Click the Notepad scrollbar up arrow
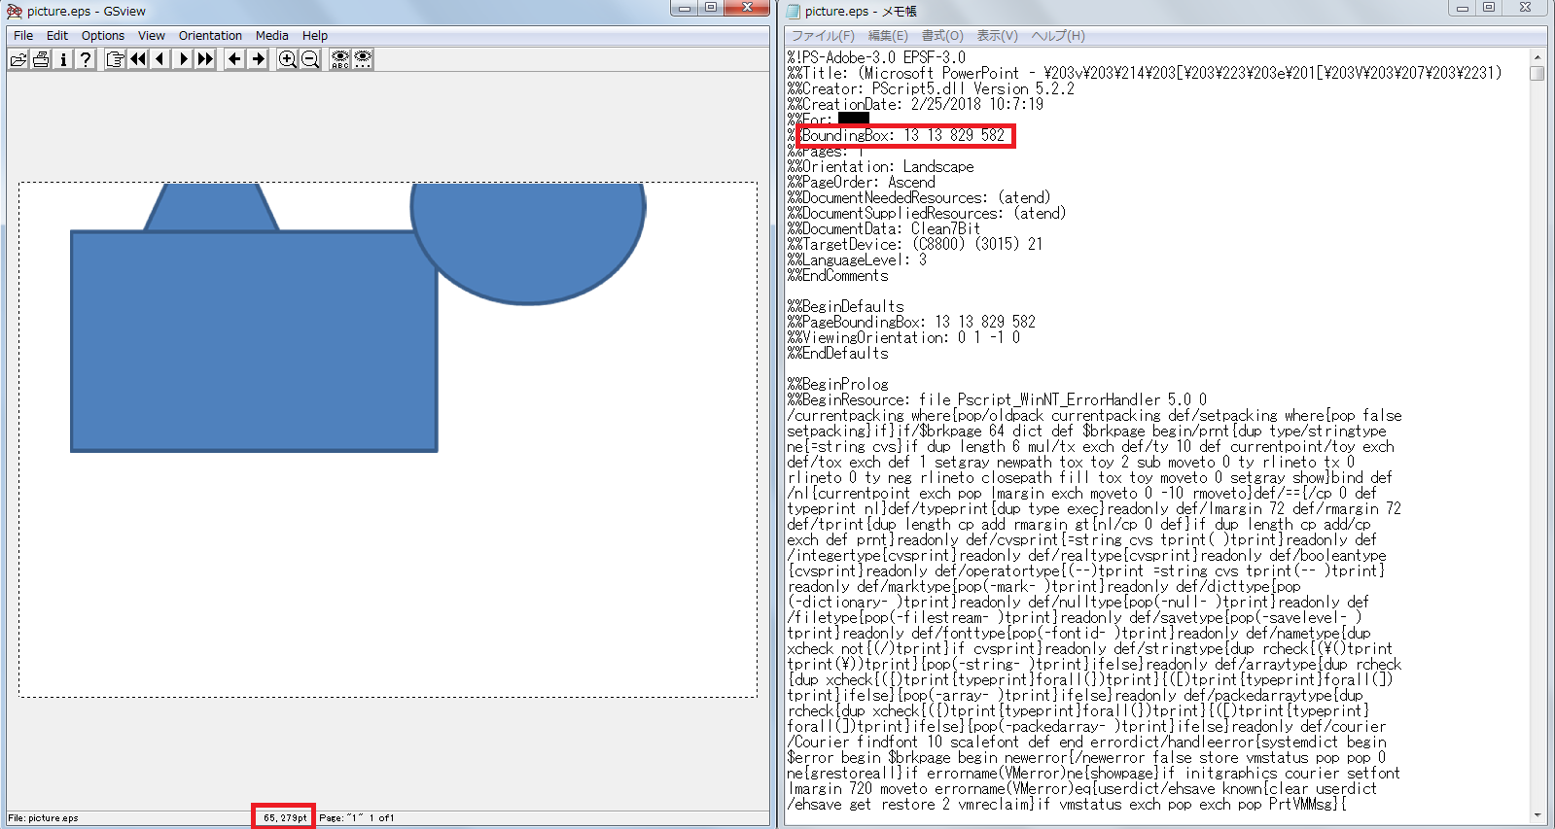1555x829 pixels. click(x=1537, y=56)
